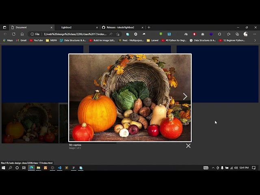Open the 12:41 PM clock
The width and height of the screenshot is (260, 195).
244,168
